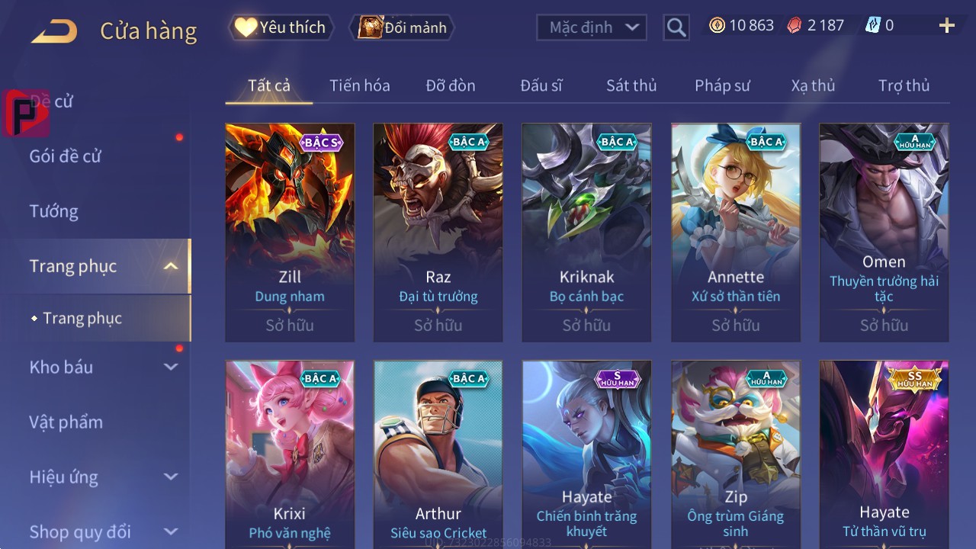
Task: Expand the Kho báu sidebar section
Action: coord(171,367)
